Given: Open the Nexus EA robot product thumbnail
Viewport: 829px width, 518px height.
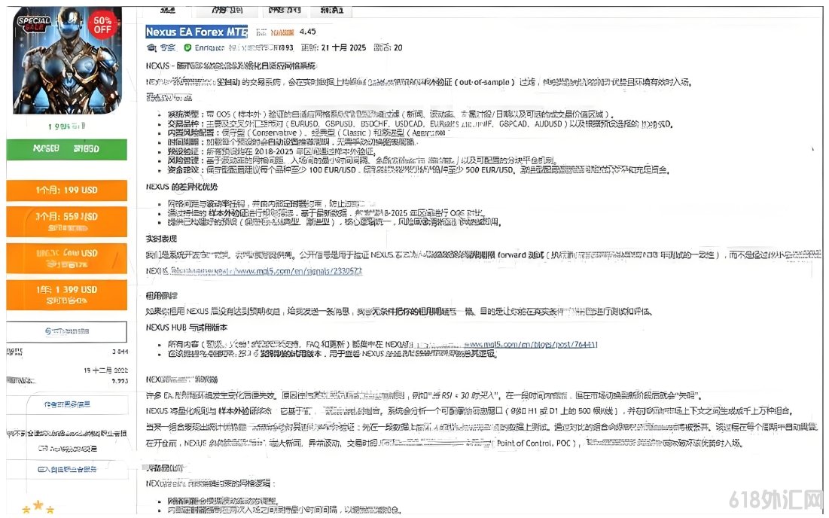Looking at the screenshot, I should pos(67,59).
